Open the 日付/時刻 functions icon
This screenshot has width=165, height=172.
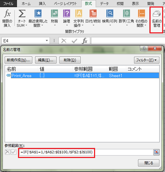(93, 14)
